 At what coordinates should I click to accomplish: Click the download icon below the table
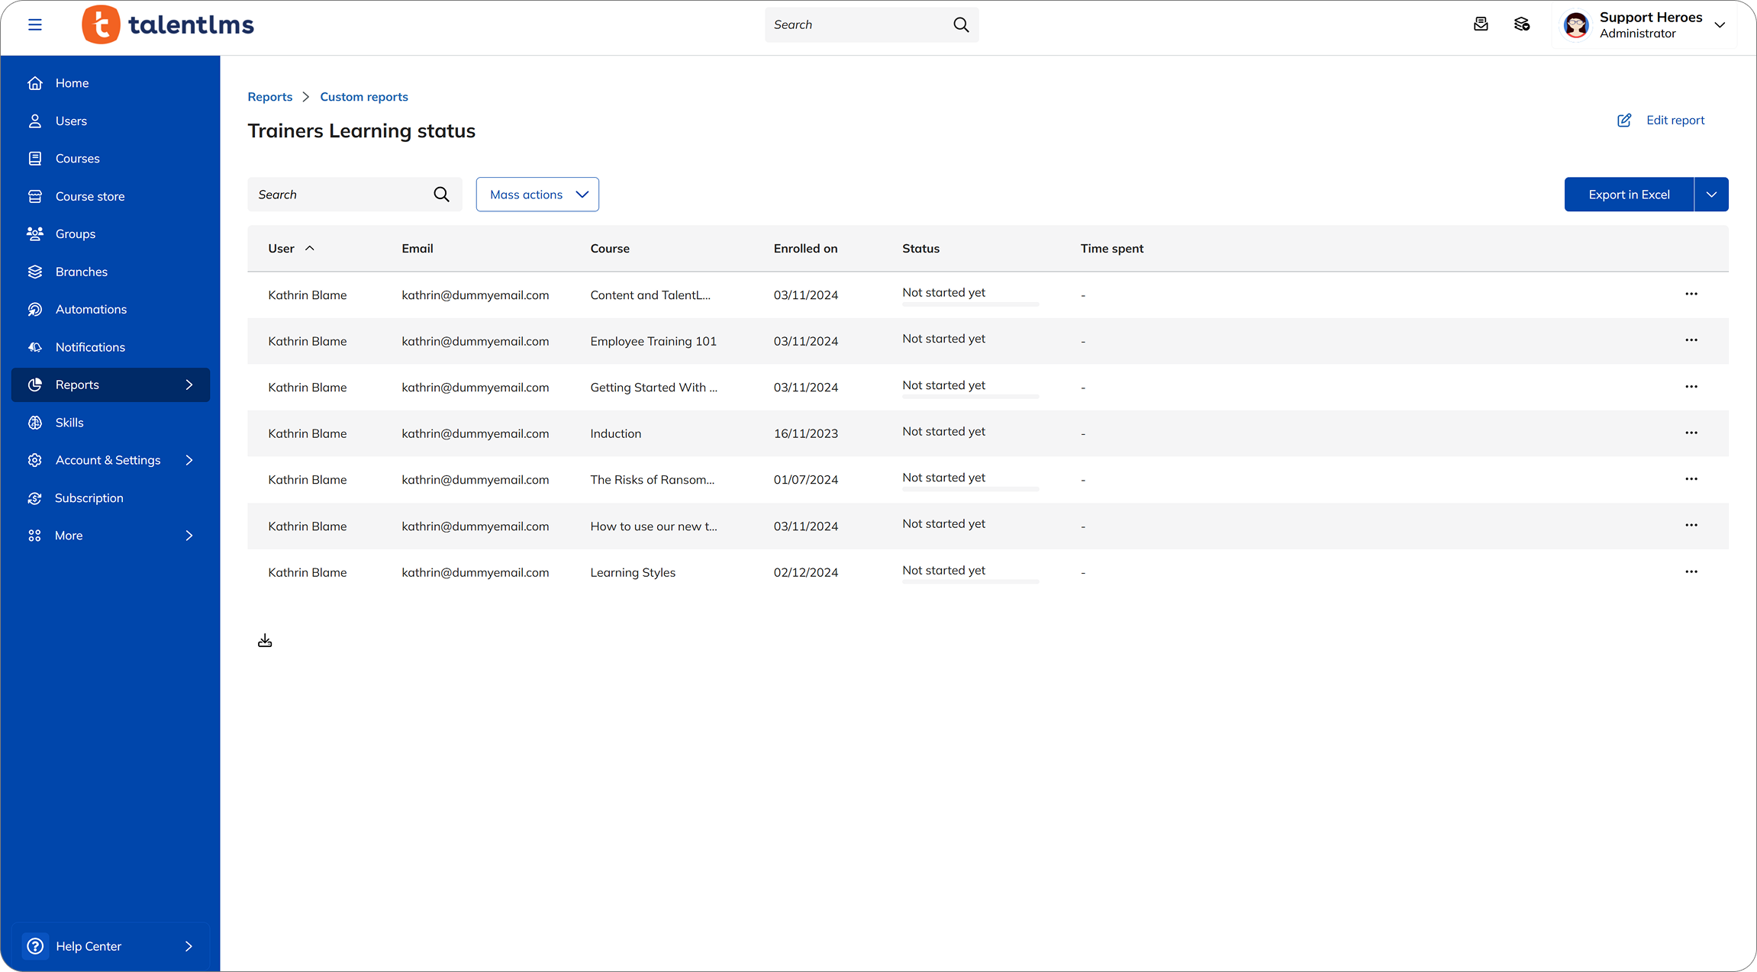(x=265, y=640)
